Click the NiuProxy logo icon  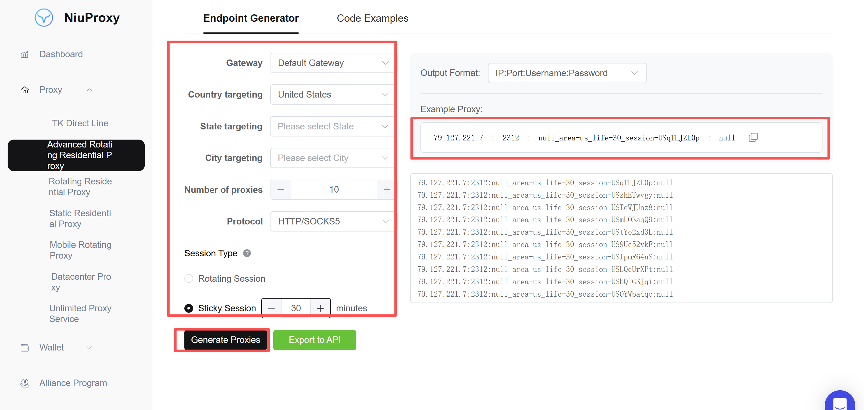click(44, 18)
